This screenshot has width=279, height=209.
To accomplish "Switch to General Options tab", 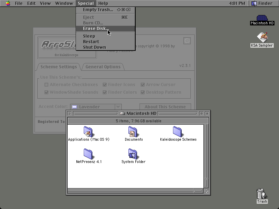I will pos(103,67).
